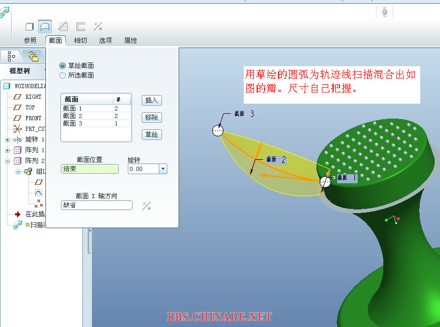Screen dimensions: 440x327
Task: Select row 截面 1 in table
Action: [96, 108]
